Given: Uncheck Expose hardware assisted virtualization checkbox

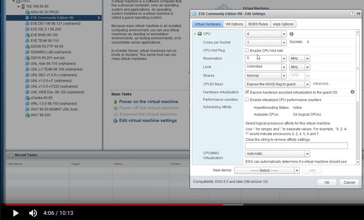Looking at the screenshot, I should tap(247, 92).
